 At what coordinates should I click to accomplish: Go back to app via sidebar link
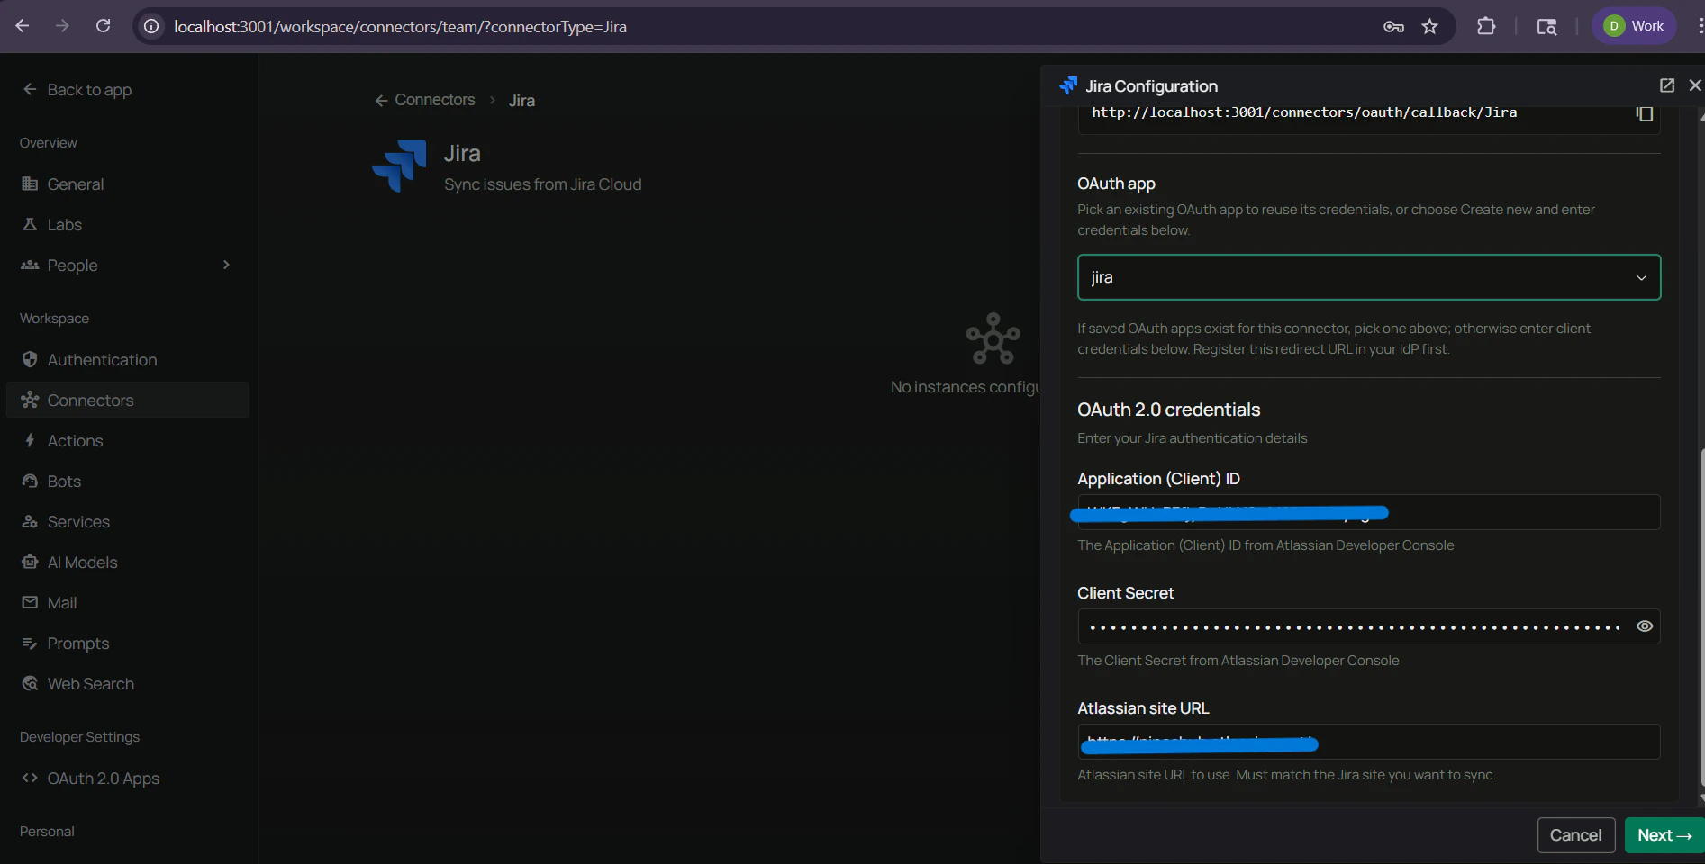tap(77, 90)
